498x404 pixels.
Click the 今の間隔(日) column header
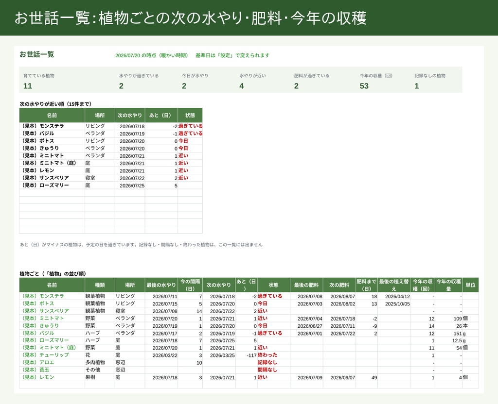pyautogui.click(x=190, y=285)
